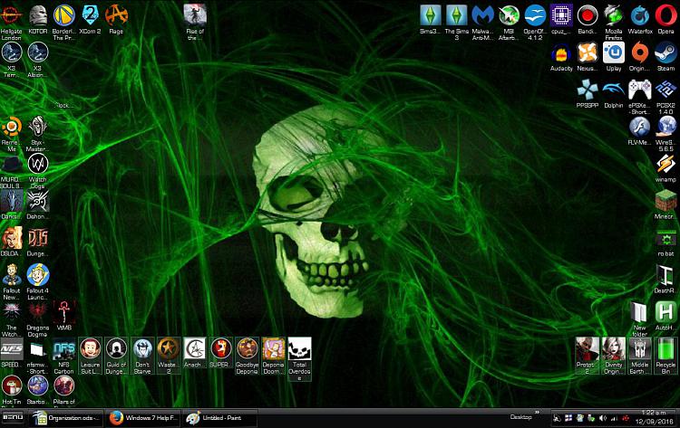Screen dimensions: 680x428
Task: Open the Middle Earth game icon
Action: (x=640, y=356)
